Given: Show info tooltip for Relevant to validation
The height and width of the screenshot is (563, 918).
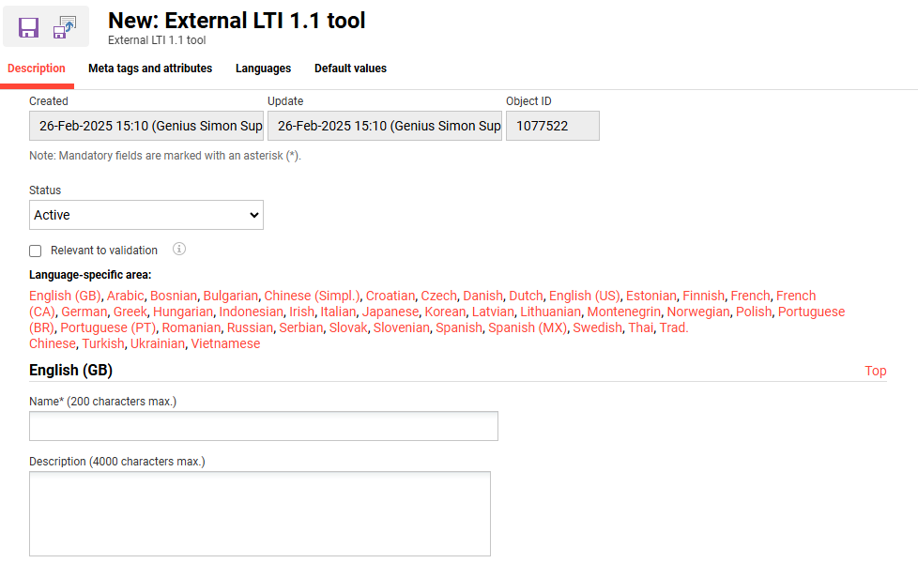Looking at the screenshot, I should [x=179, y=250].
